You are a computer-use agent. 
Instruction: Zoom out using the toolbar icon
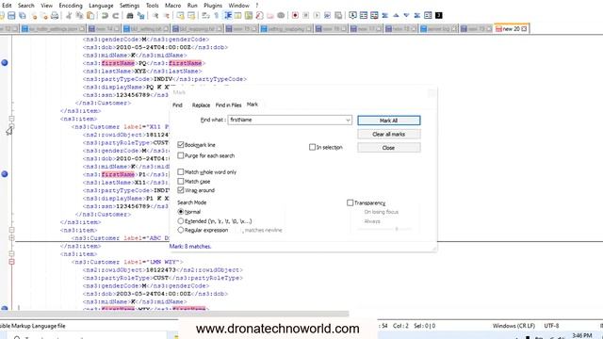click(x=166, y=15)
